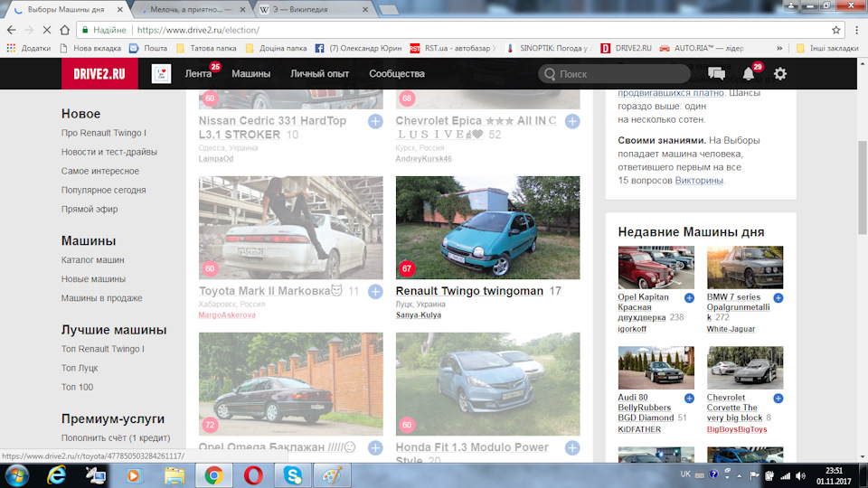This screenshot has width=868, height=488.
Task: Open Лента menu item
Action: click(198, 73)
